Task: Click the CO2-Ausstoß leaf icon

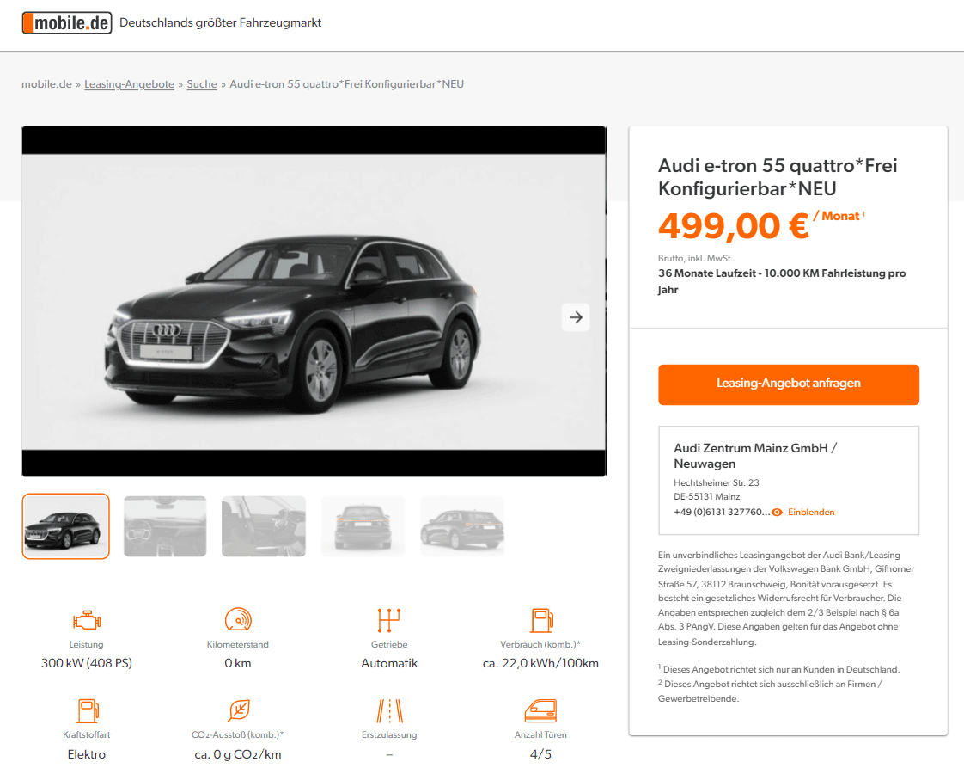Action: pyautogui.click(x=239, y=710)
